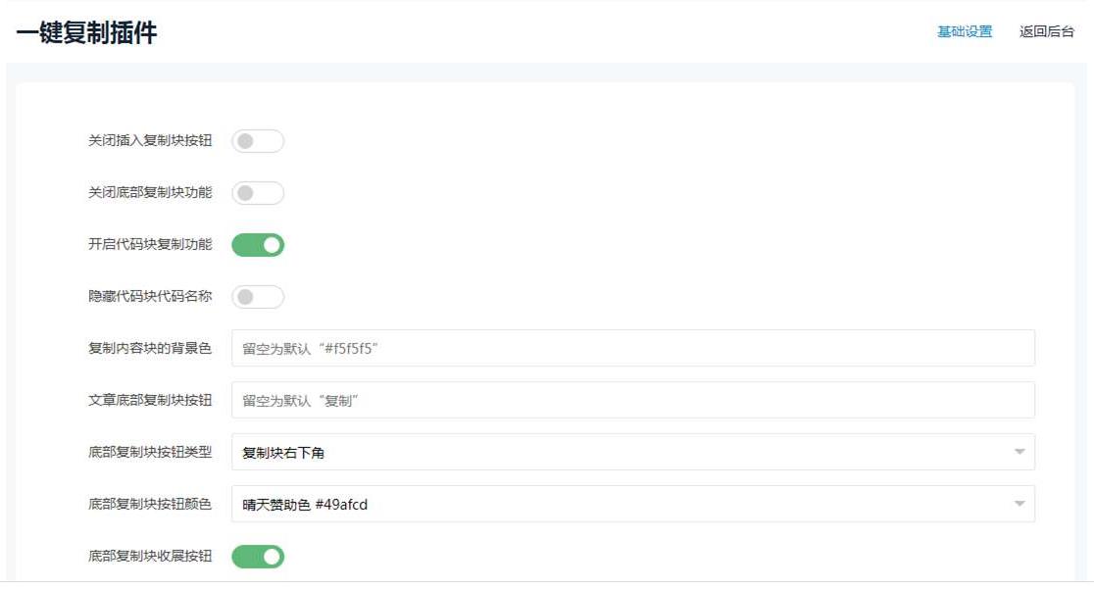The image size is (1094, 590).
Task: Switch to the 基础设置 tab
Action: (965, 31)
